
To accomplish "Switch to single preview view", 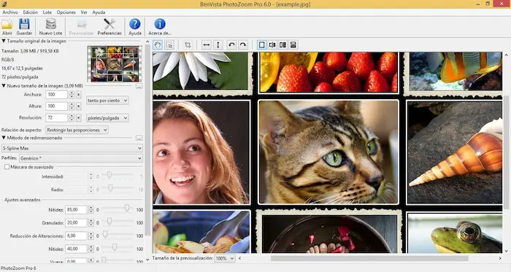I will tap(261, 45).
